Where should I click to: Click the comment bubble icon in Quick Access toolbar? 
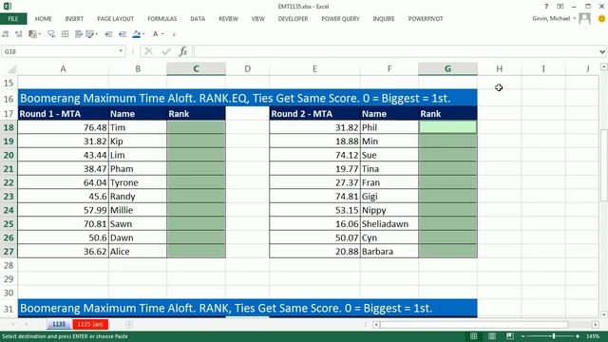click(50, 34)
